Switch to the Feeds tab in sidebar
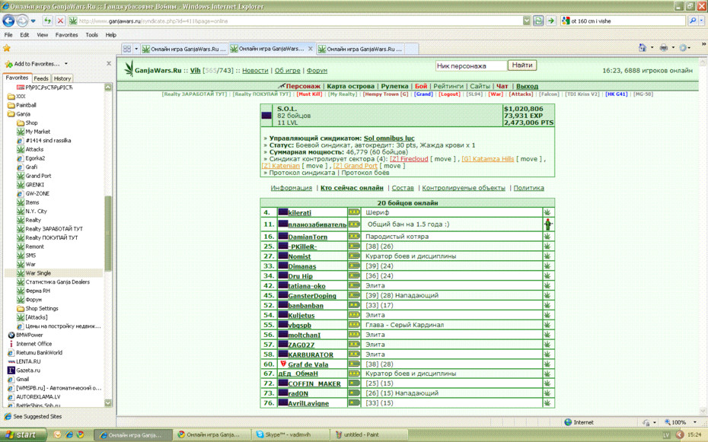Viewport: 708px width, 442px height. point(41,78)
